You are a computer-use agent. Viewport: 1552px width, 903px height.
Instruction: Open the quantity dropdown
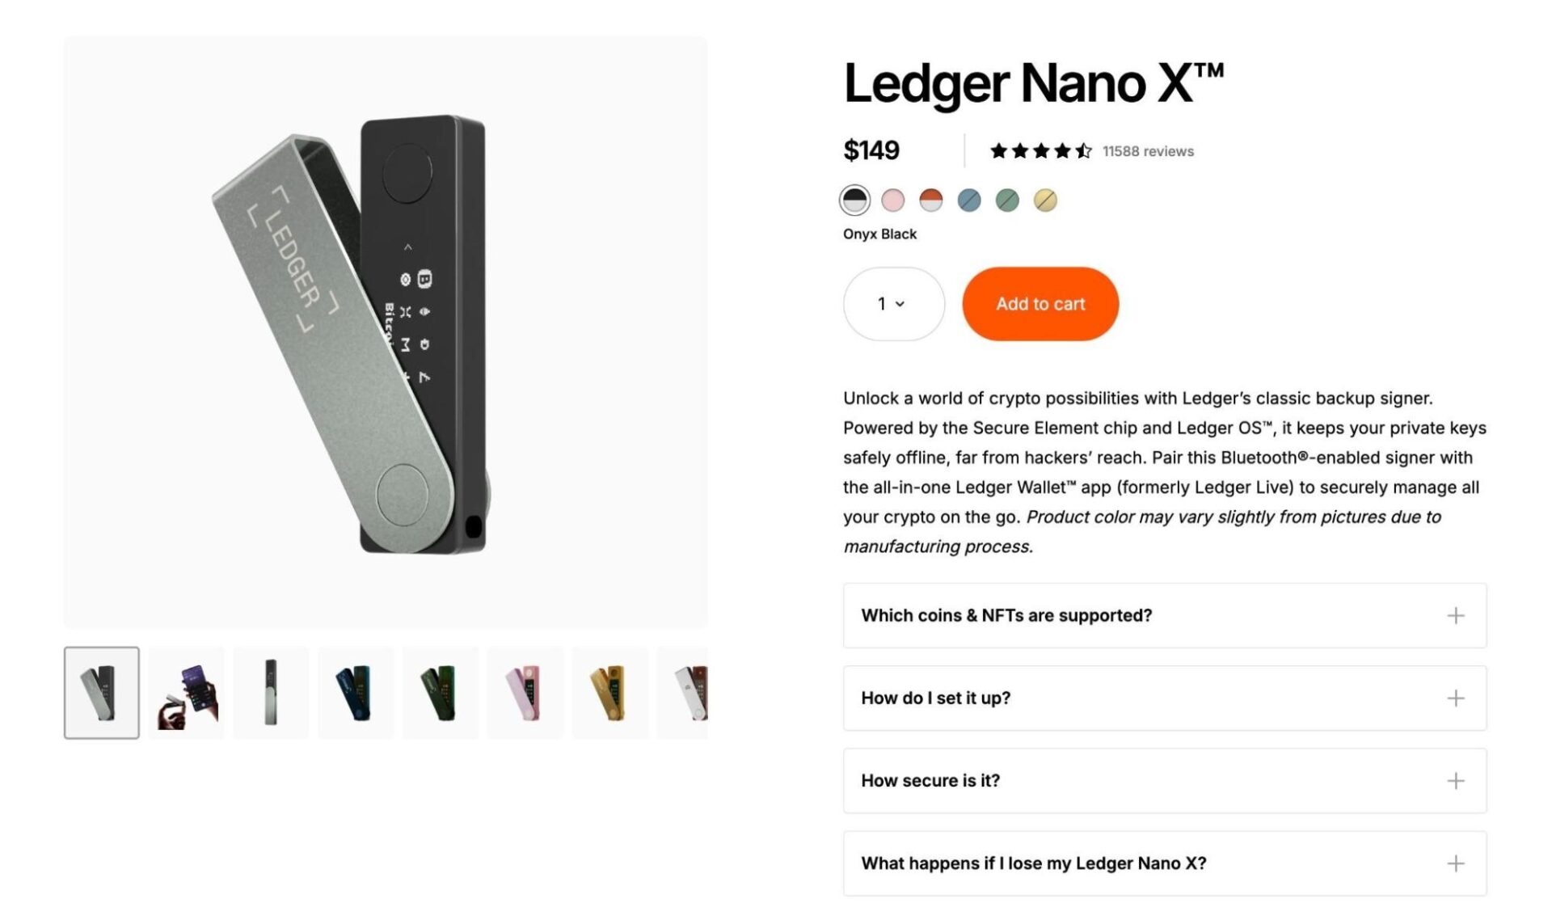tap(893, 304)
